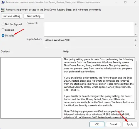The width and height of the screenshot is (139, 129).
Task: Click the Supported on scroll up arrow
Action: point(135,40)
